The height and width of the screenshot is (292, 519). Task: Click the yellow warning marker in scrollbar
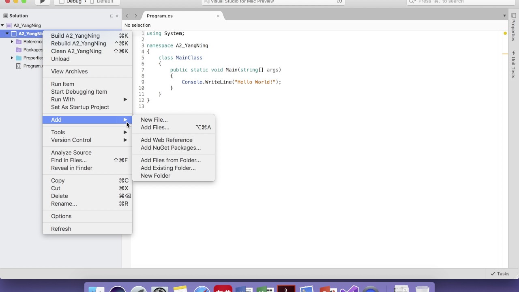coord(505,33)
